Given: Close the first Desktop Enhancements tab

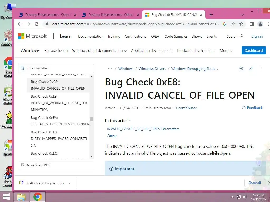Looking at the screenshot, I should coord(75,15).
